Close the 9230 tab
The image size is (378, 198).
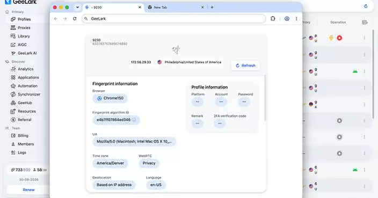[140, 8]
